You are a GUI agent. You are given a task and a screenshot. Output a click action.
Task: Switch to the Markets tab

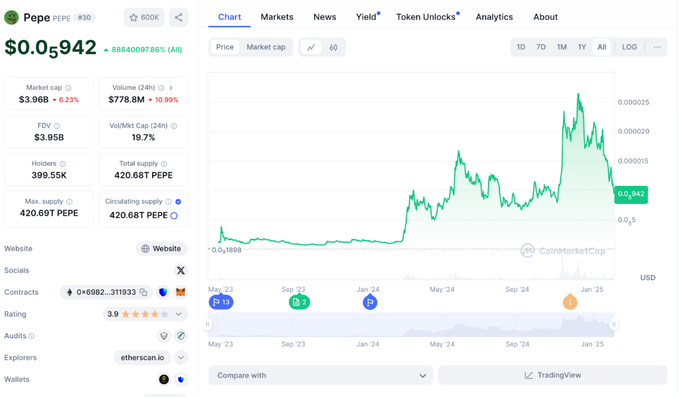[x=277, y=17]
